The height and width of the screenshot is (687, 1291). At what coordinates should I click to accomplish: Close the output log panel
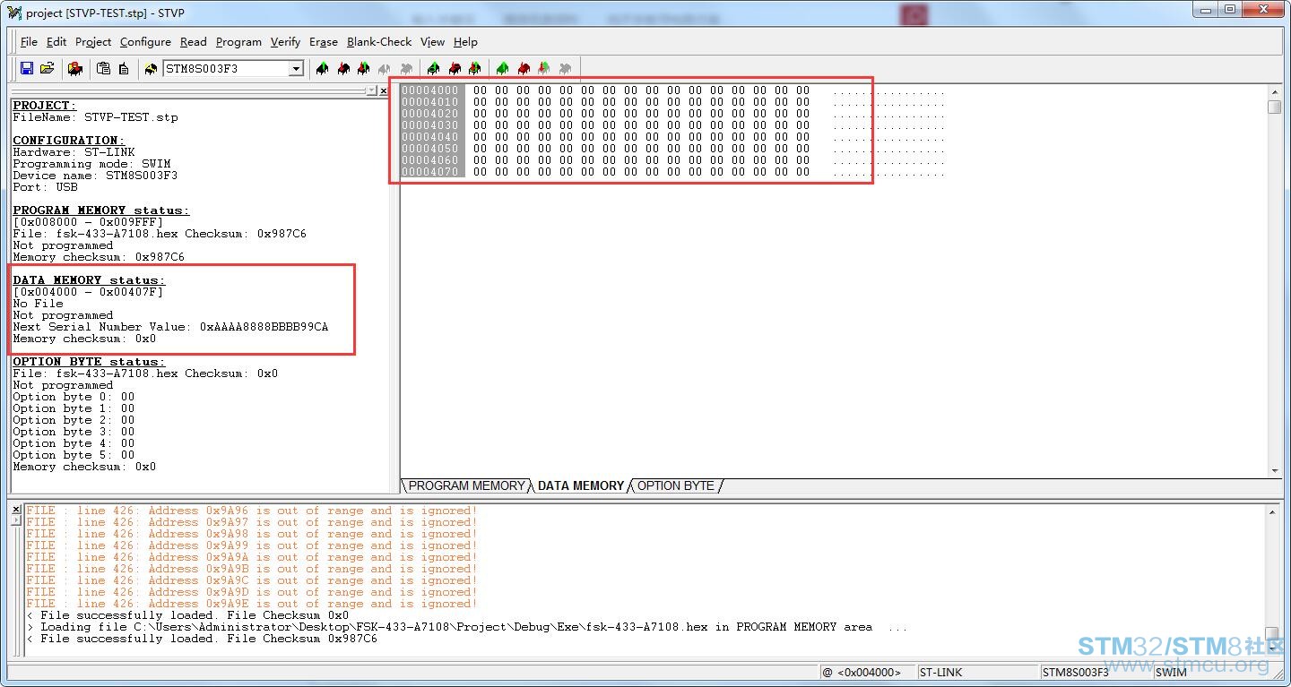[15, 509]
